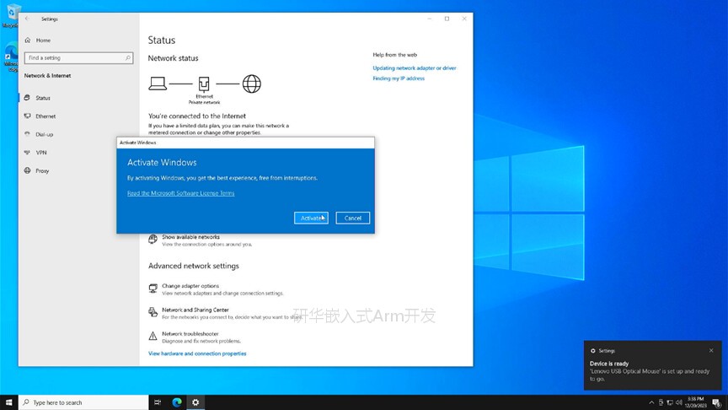This screenshot has height=410, width=728.
Task: Open Change adapter options
Action: click(190, 286)
